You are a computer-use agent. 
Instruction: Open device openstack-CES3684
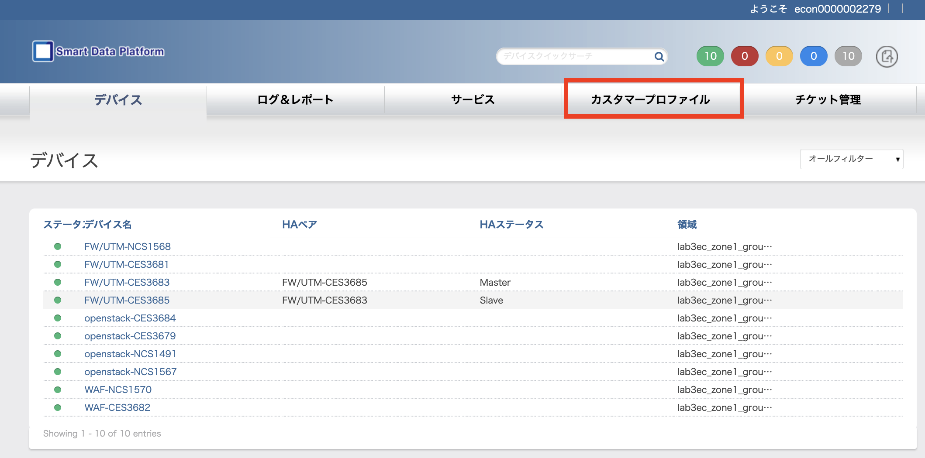click(130, 318)
